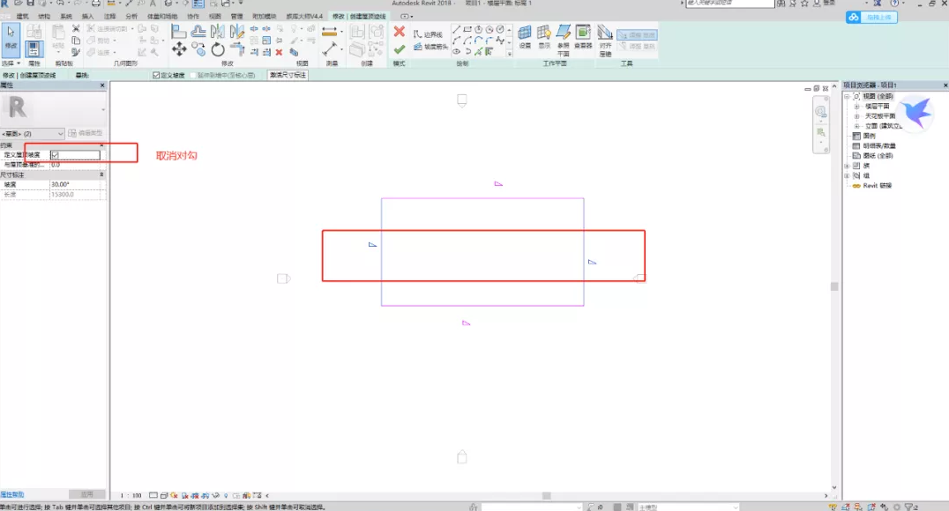This screenshot has height=511, width=949.
Task: Expand Floor Plans node in Project Browser
Action: point(856,107)
